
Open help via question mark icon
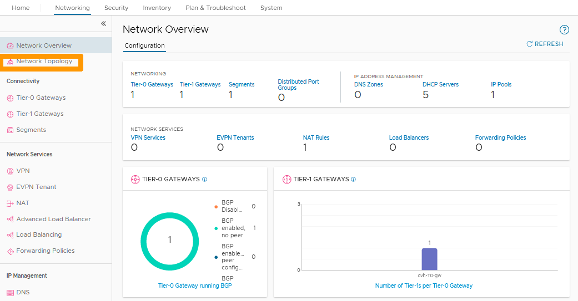[564, 30]
